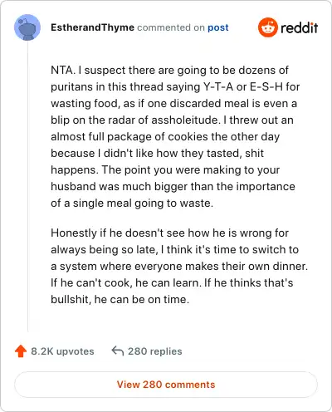The width and height of the screenshot is (332, 412).
Task: Open the EstherandThyme username profile link
Action: pyautogui.click(x=92, y=27)
